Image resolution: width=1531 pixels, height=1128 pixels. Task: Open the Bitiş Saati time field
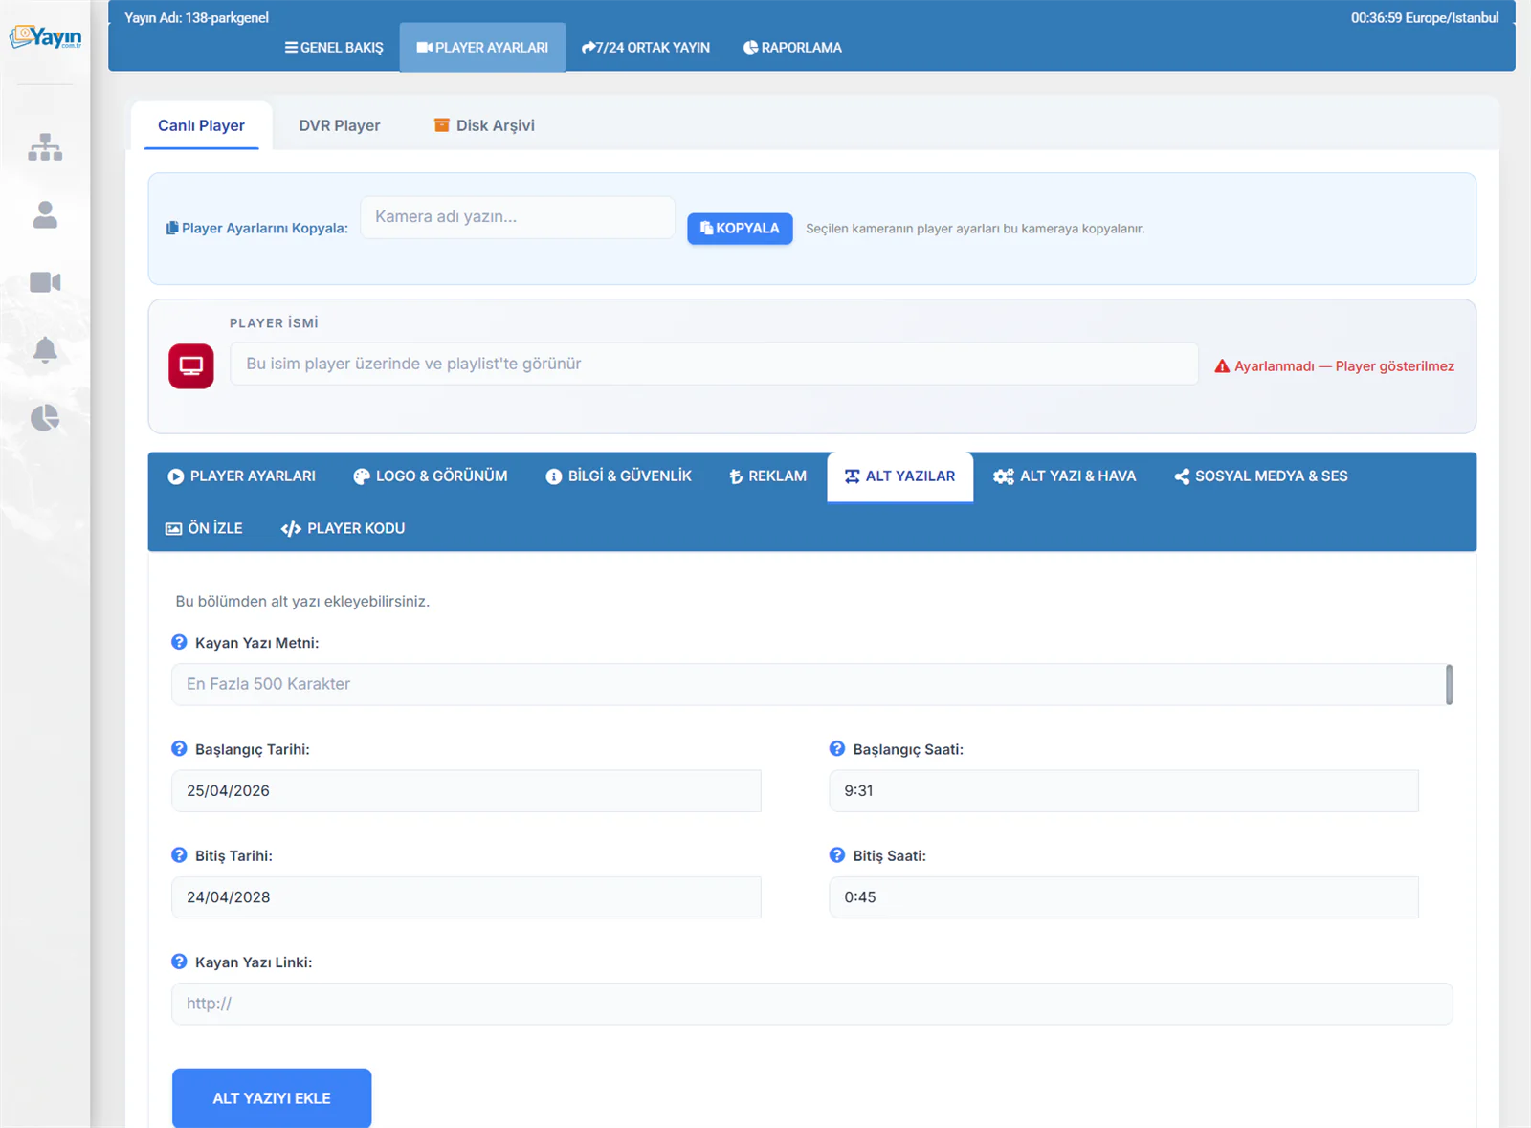tap(1123, 897)
